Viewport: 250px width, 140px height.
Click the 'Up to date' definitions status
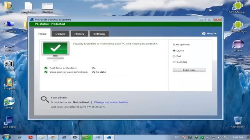[x=99, y=72]
